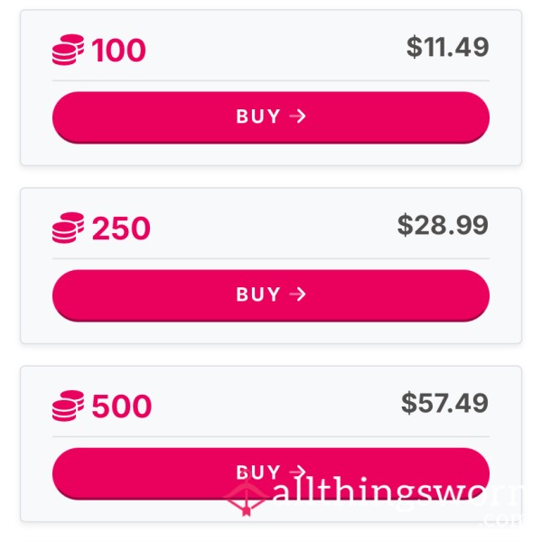Viewport: 542px width, 542px height.
Task: Click the allthingsworn watermark logo icon
Action: click(x=246, y=496)
